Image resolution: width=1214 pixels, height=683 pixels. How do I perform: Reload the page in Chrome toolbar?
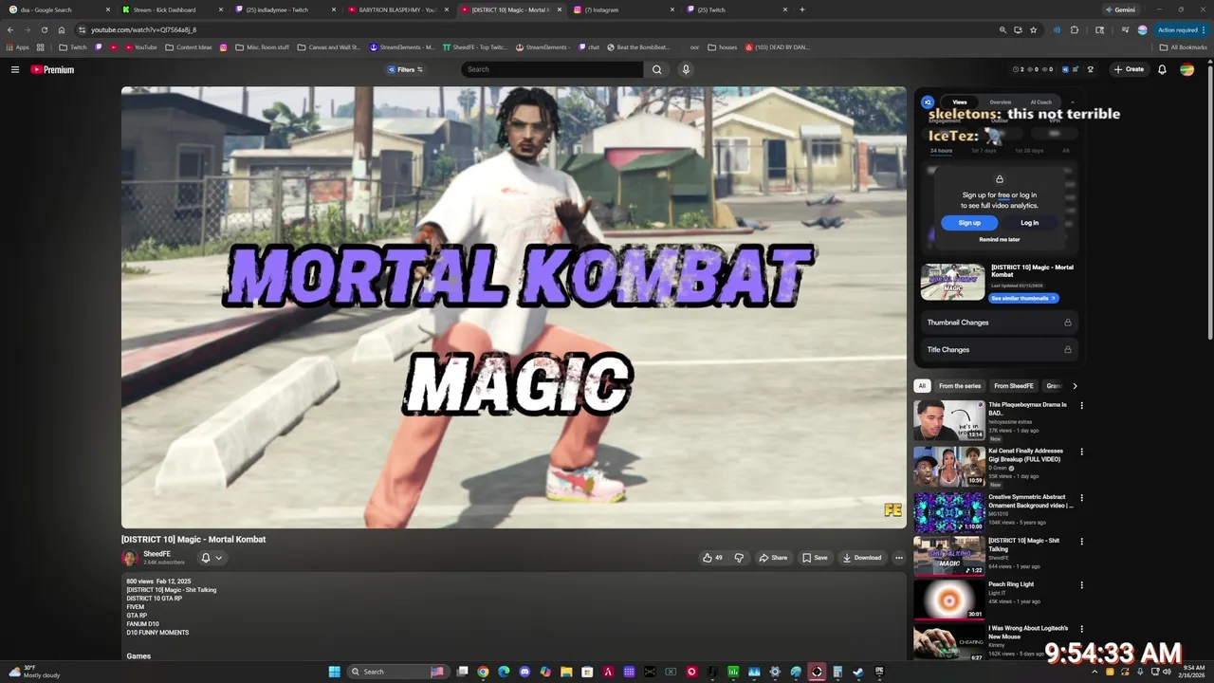click(x=44, y=29)
